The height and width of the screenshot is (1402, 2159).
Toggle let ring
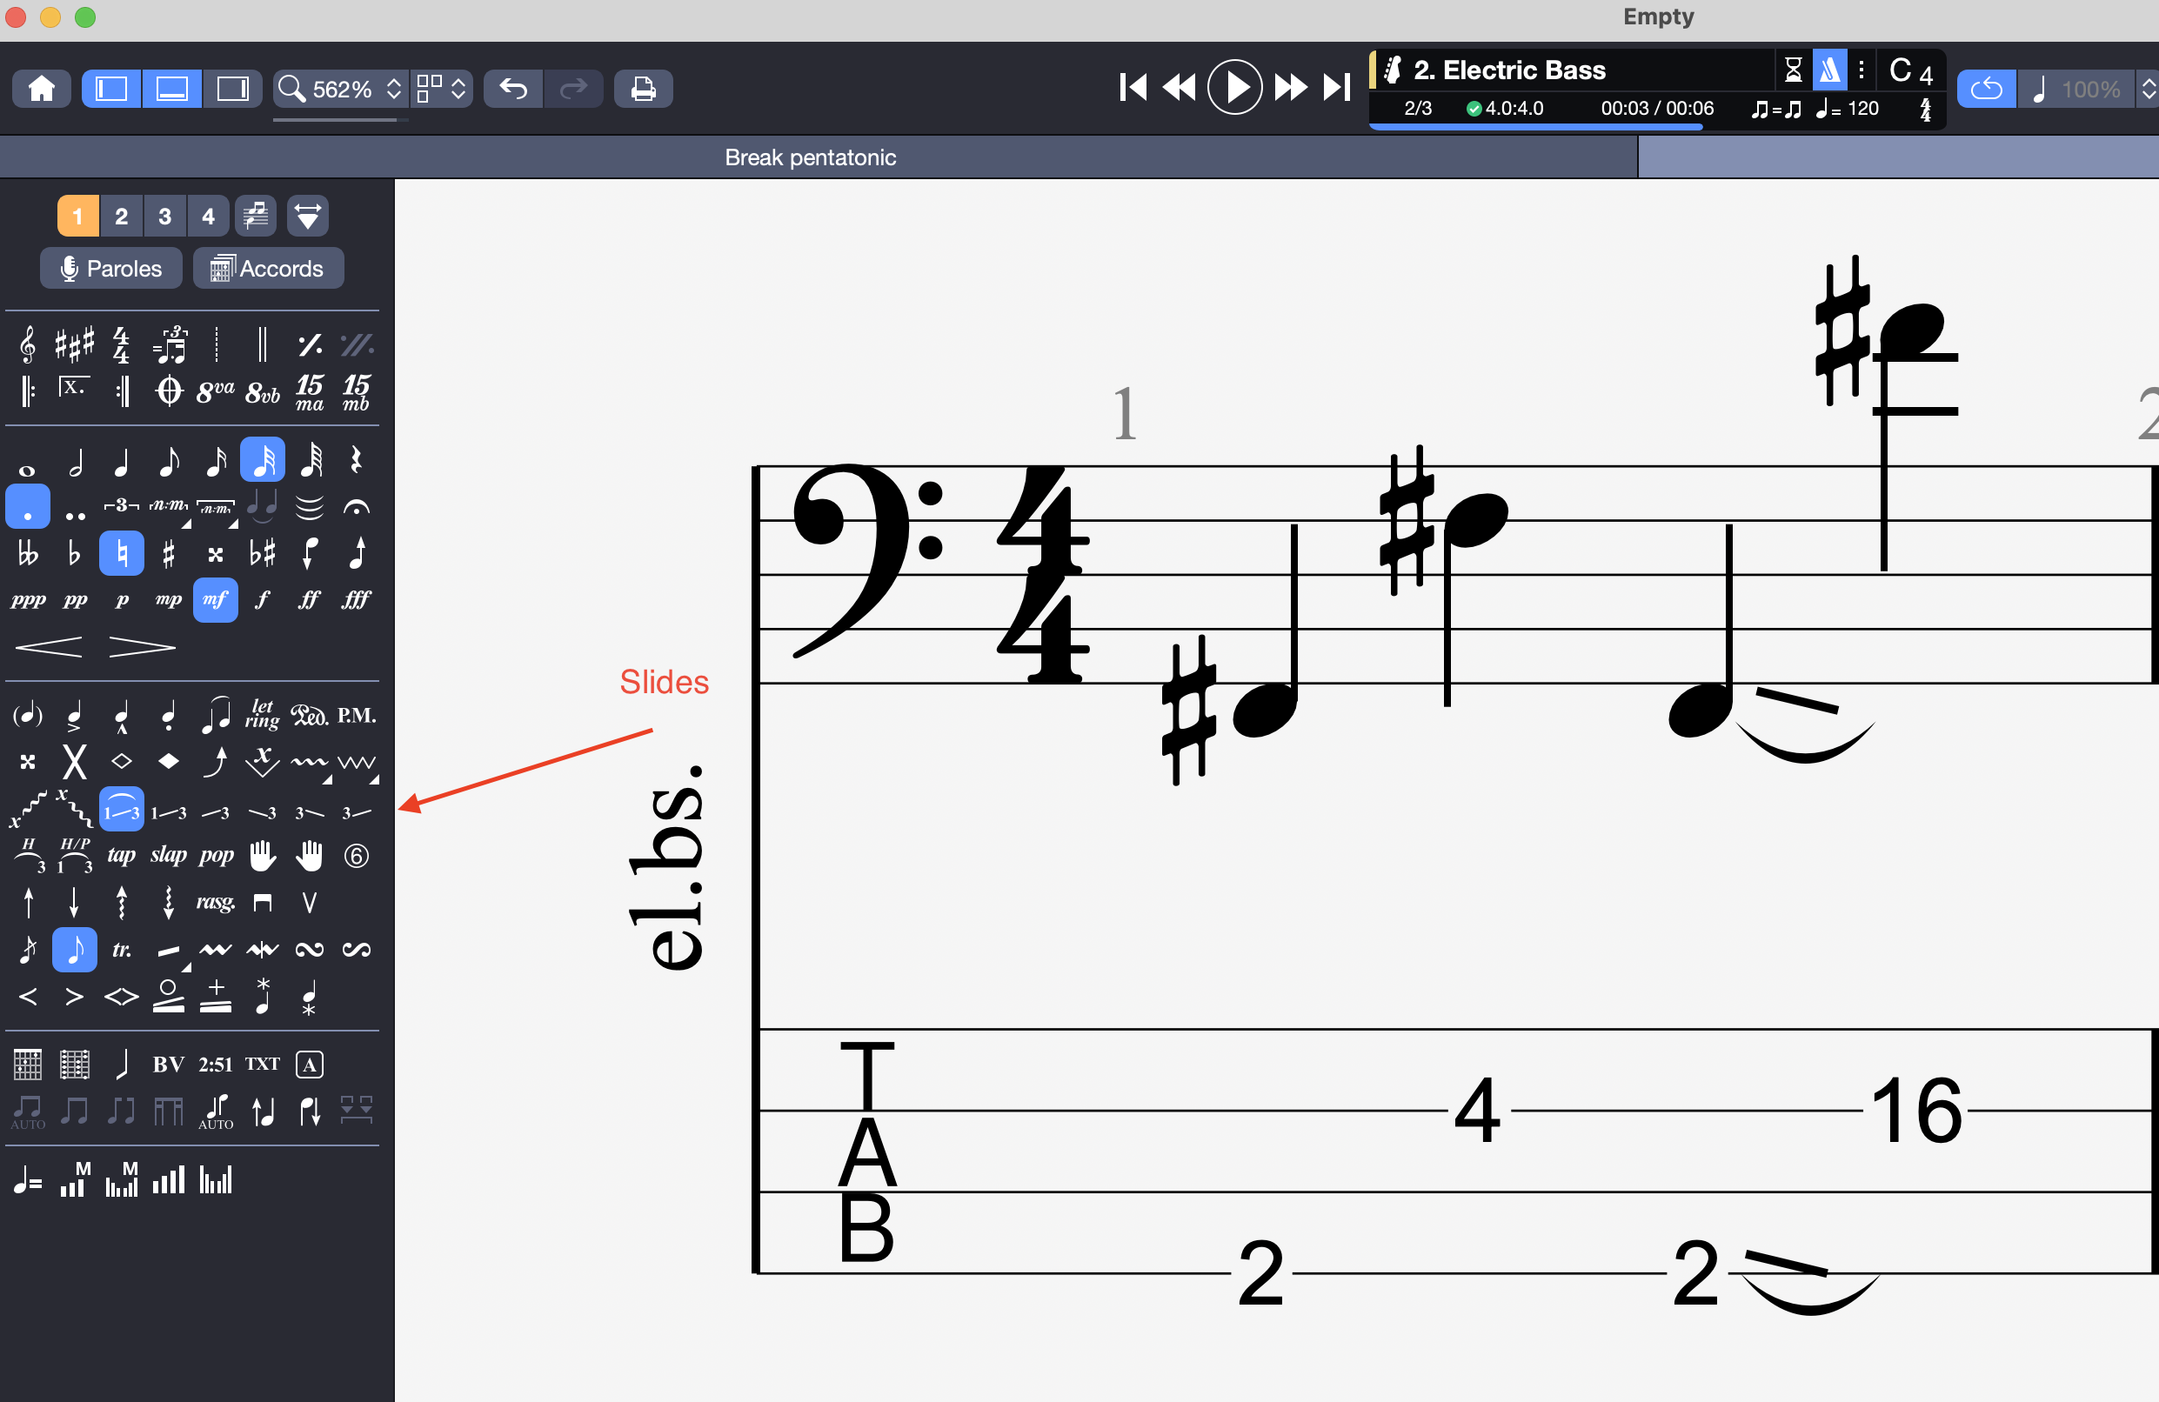pos(262,715)
